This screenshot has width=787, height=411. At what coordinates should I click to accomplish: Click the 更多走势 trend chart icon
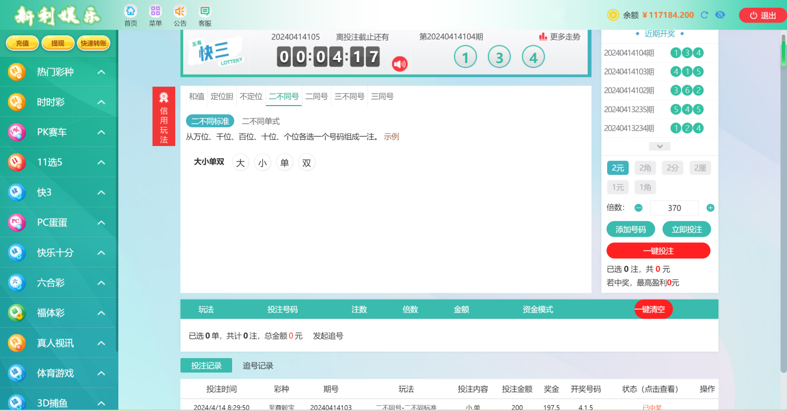[543, 37]
